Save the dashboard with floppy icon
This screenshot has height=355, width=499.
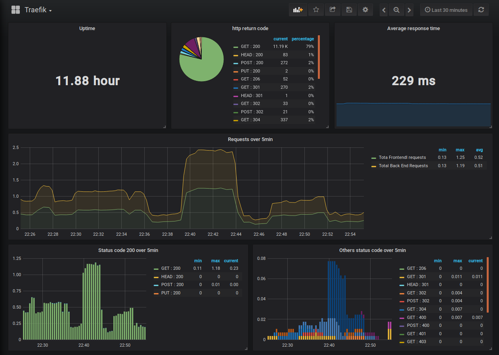(349, 10)
